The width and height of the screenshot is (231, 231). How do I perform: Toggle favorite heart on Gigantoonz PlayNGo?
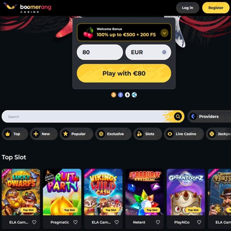[x=199, y=222]
